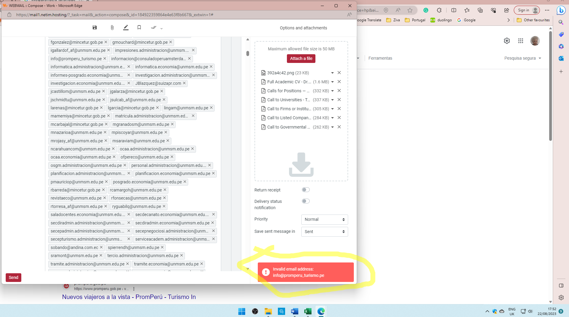Image resolution: width=569 pixels, height=317 pixels.
Task: Open the signature pen icon
Action: tap(126, 28)
